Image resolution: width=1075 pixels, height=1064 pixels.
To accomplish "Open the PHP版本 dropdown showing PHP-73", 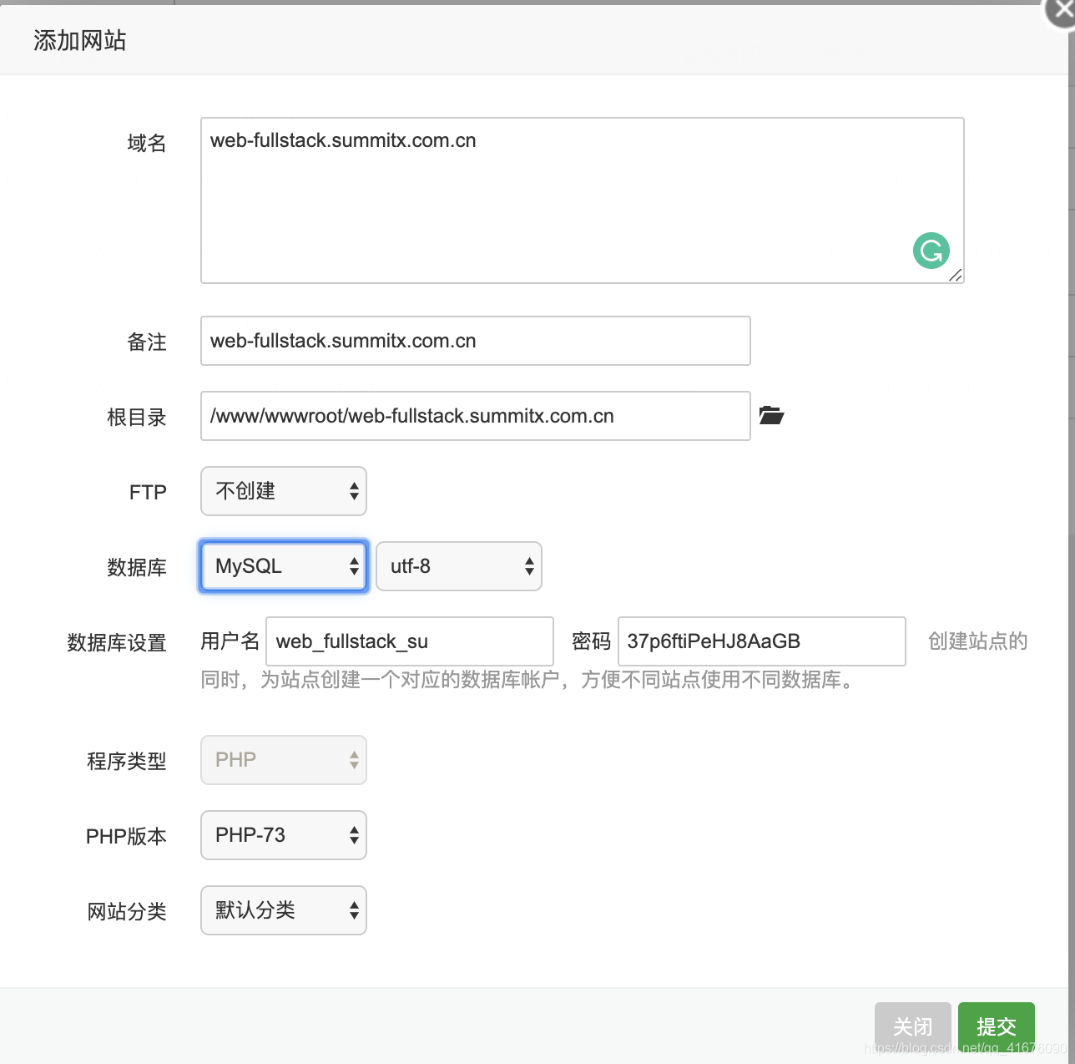I will pyautogui.click(x=283, y=835).
